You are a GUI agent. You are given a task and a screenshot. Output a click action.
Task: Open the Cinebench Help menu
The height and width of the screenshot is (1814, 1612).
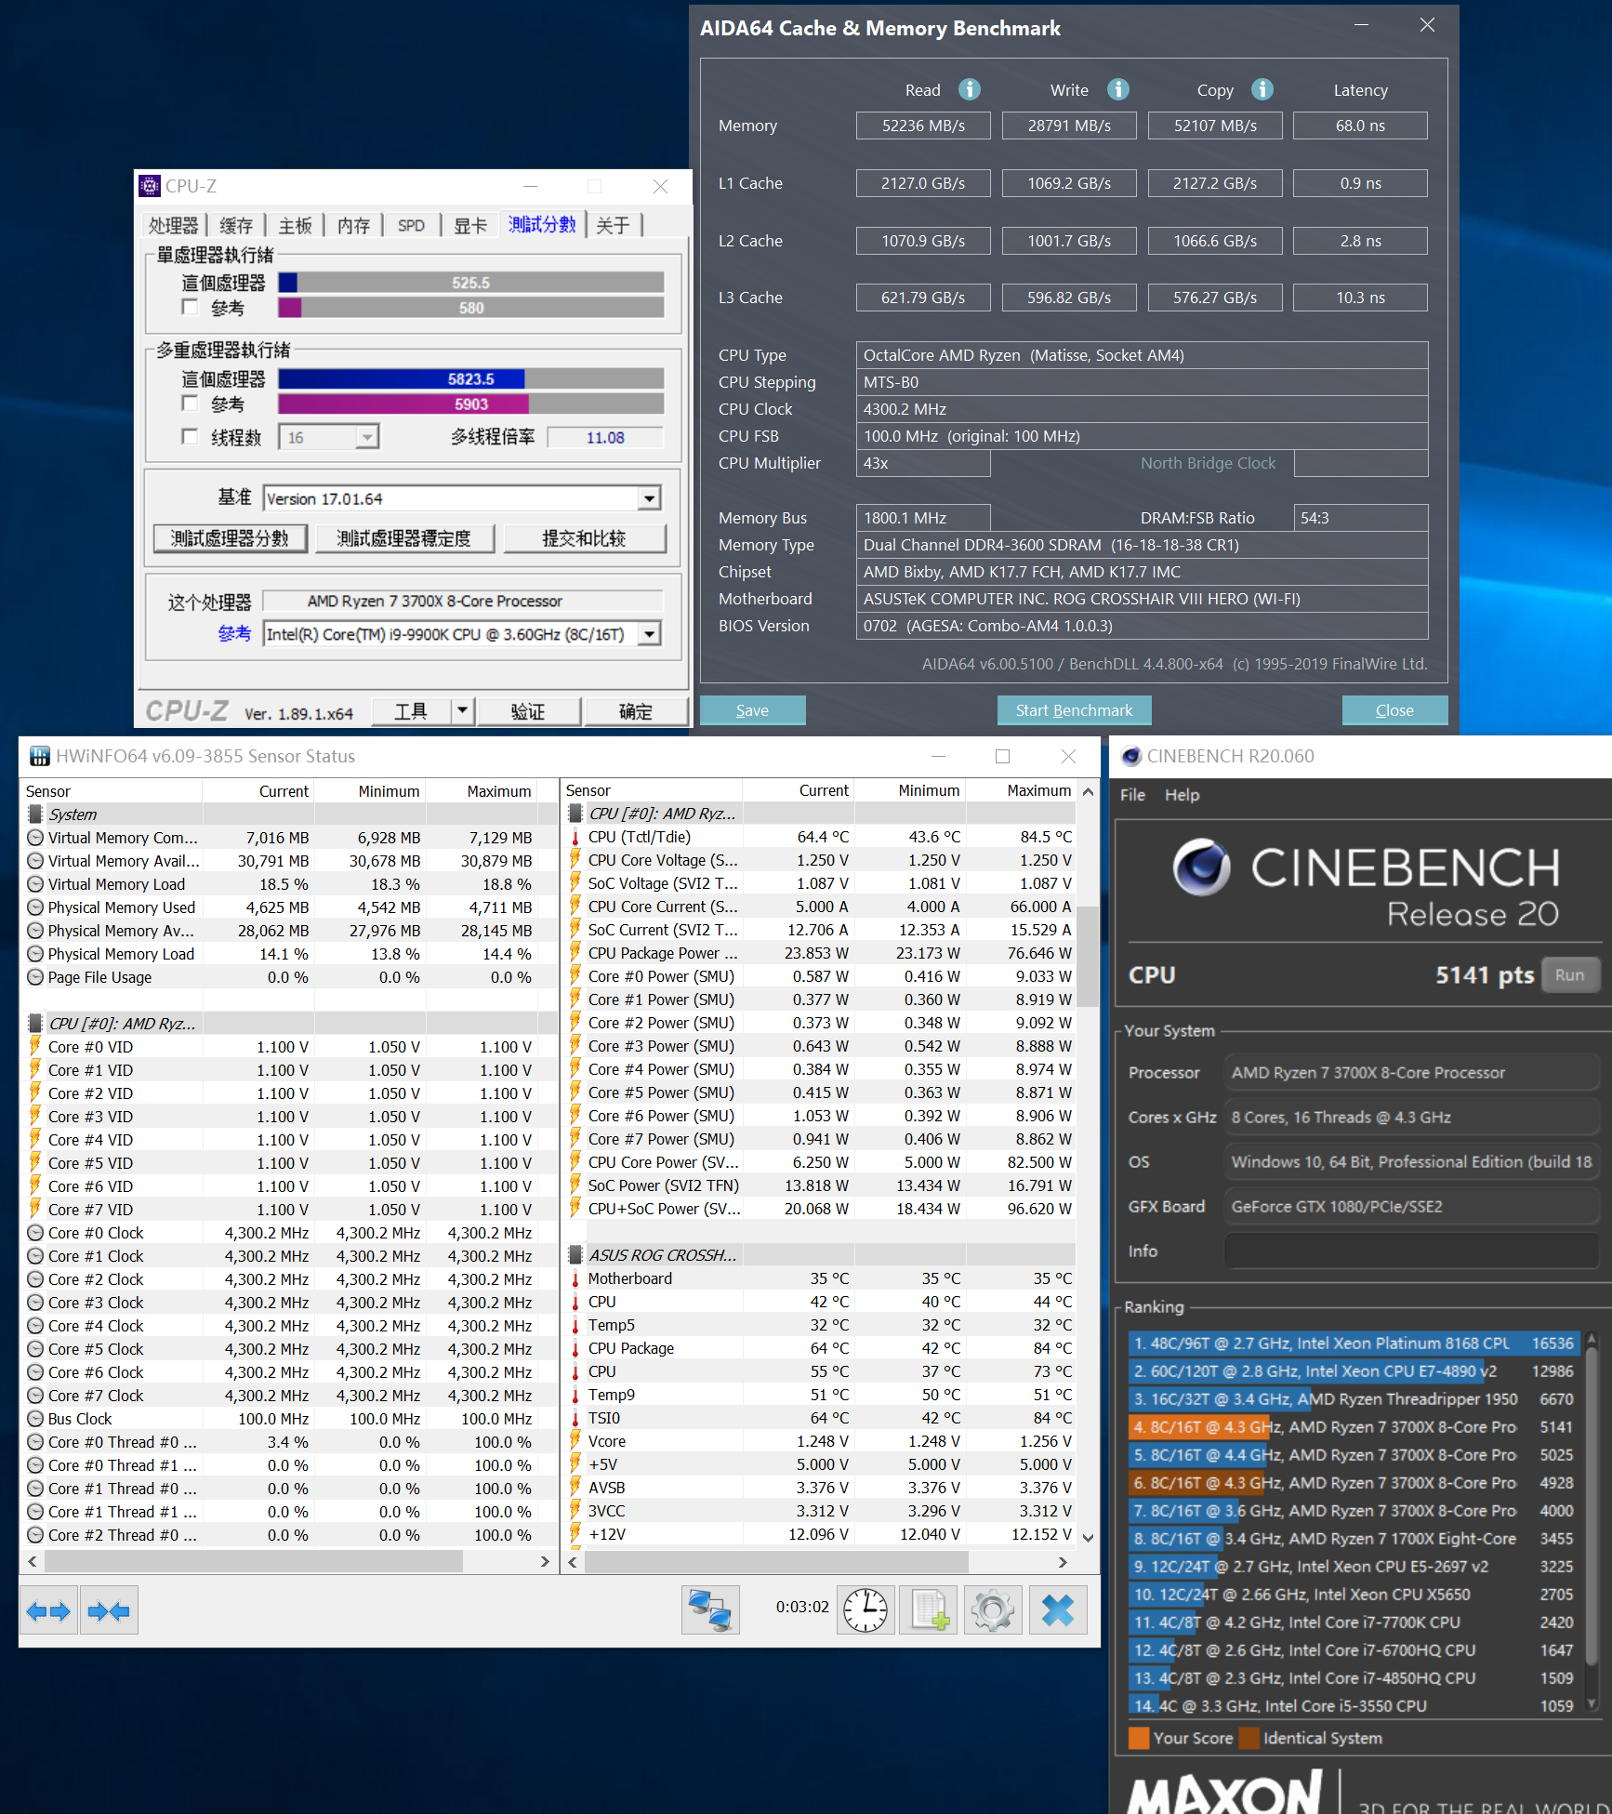click(1182, 795)
